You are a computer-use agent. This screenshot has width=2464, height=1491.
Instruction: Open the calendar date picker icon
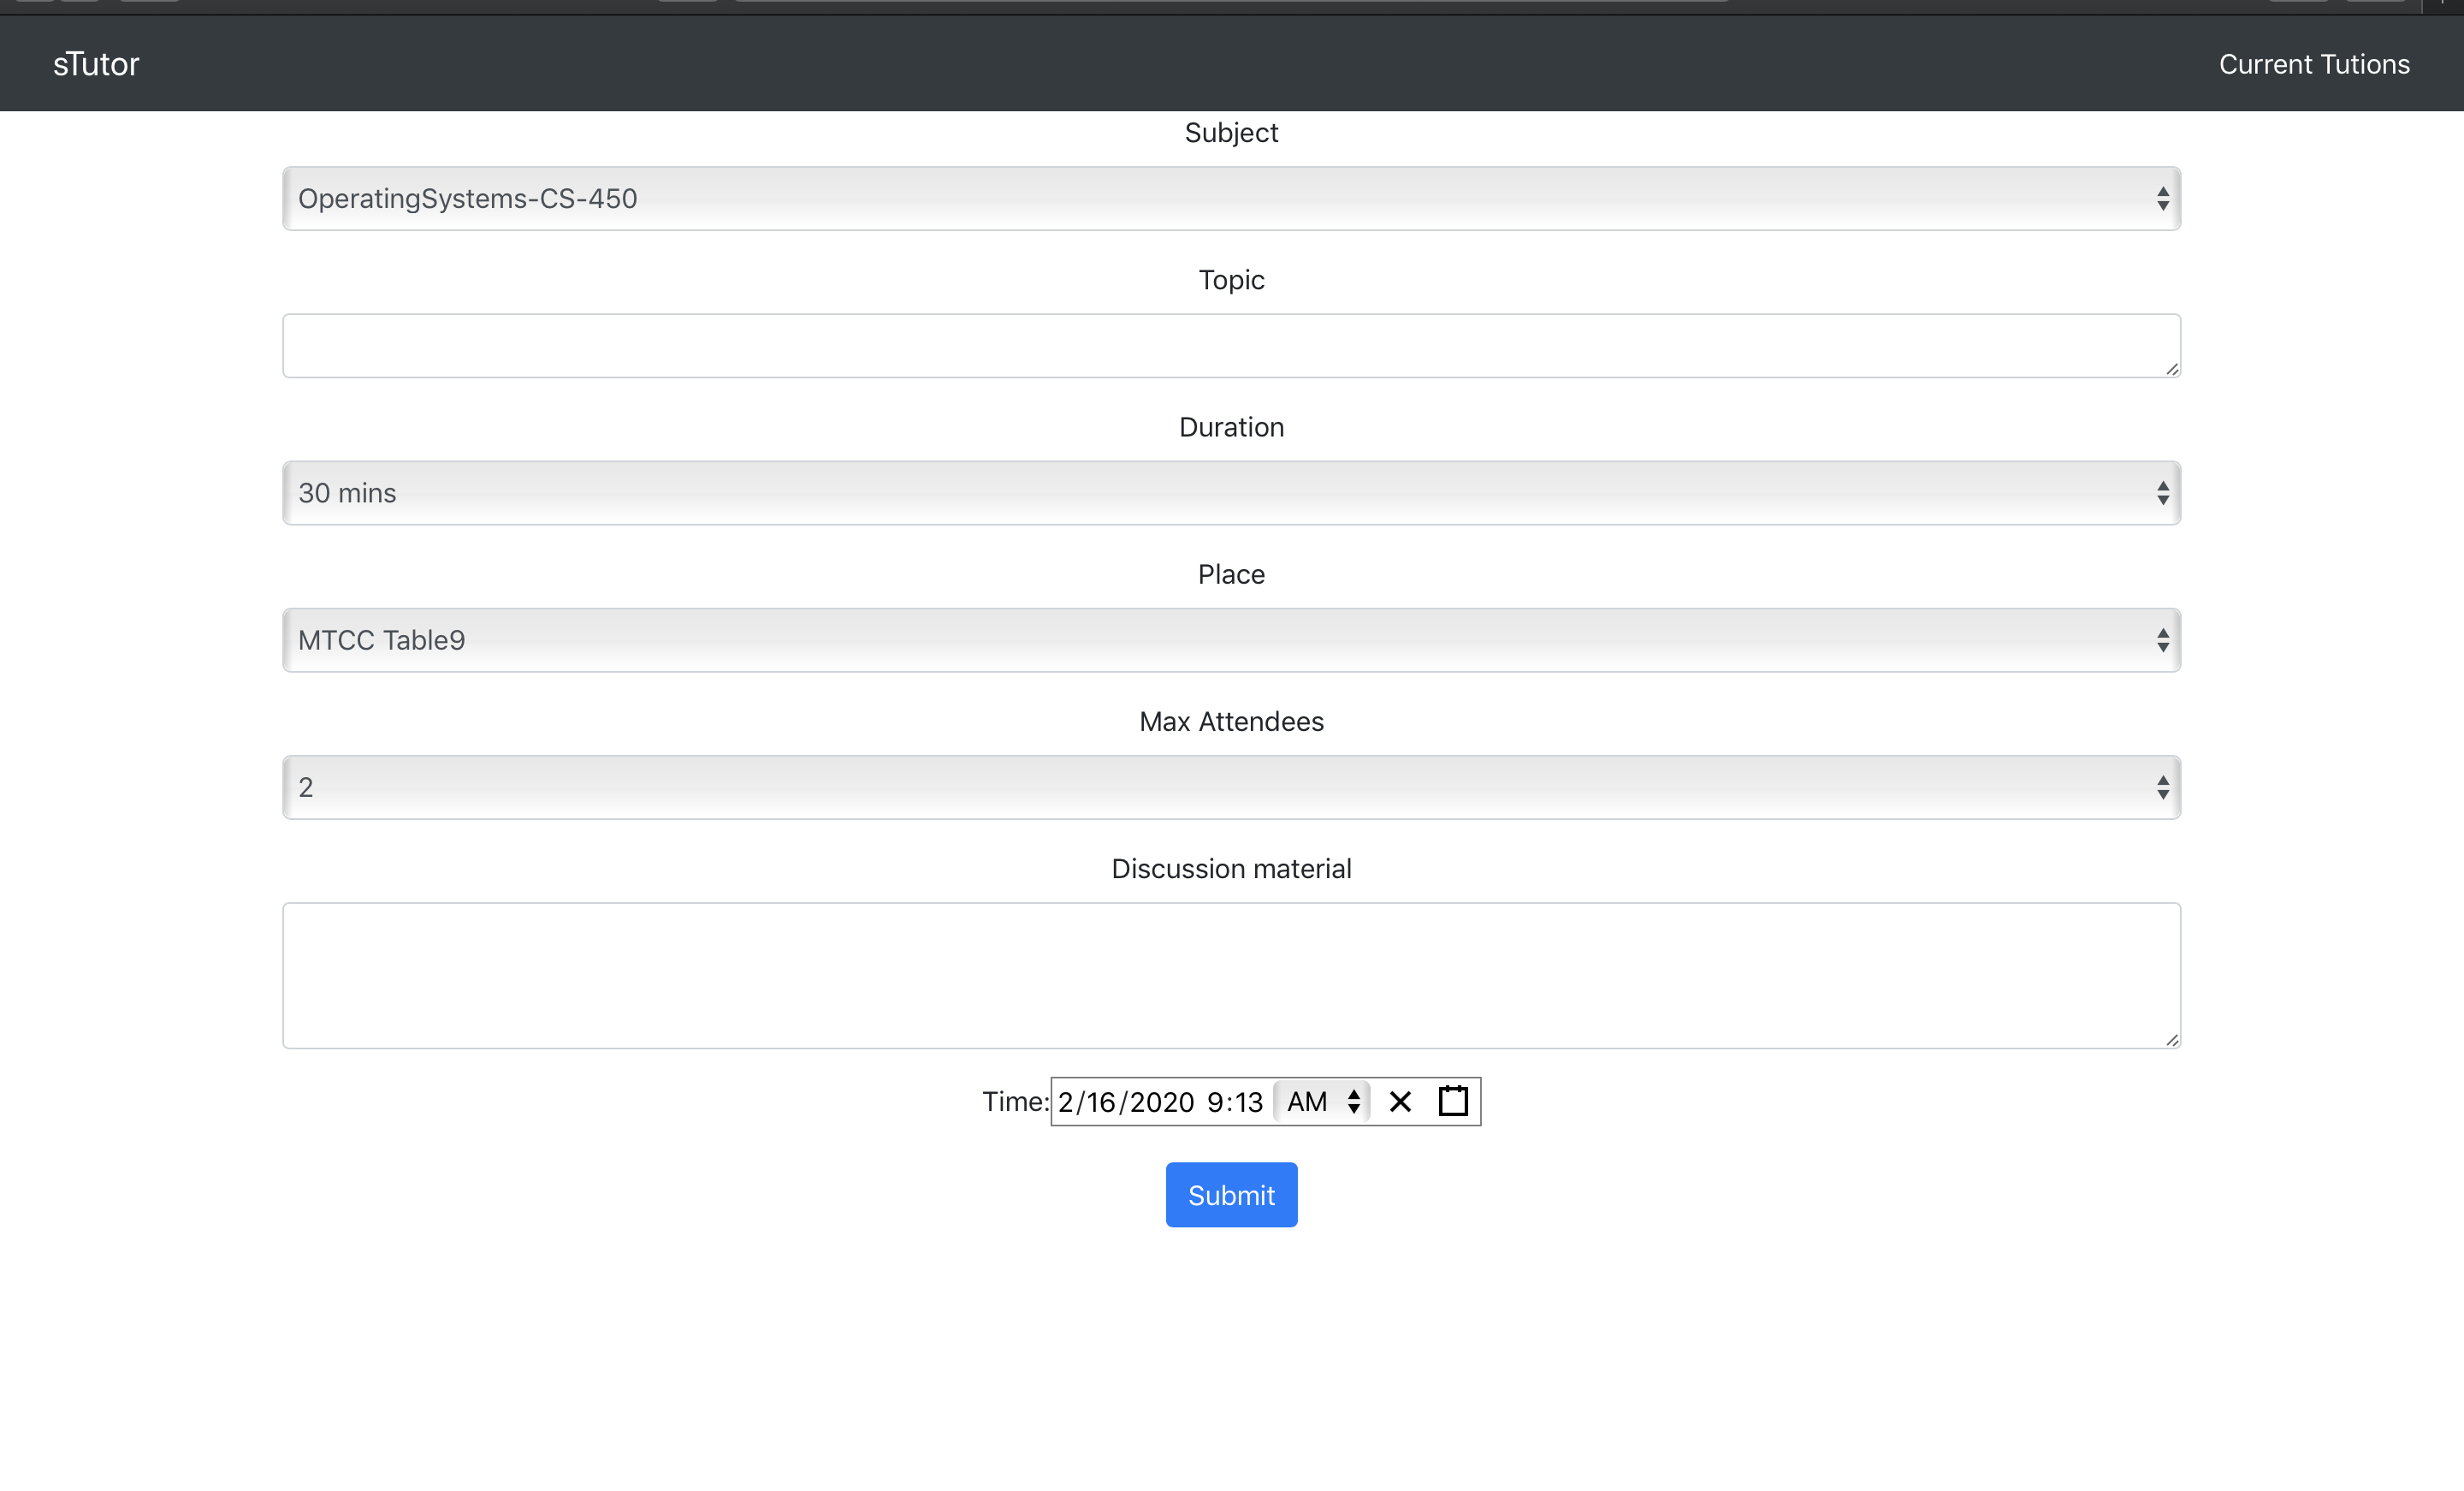1453,1102
